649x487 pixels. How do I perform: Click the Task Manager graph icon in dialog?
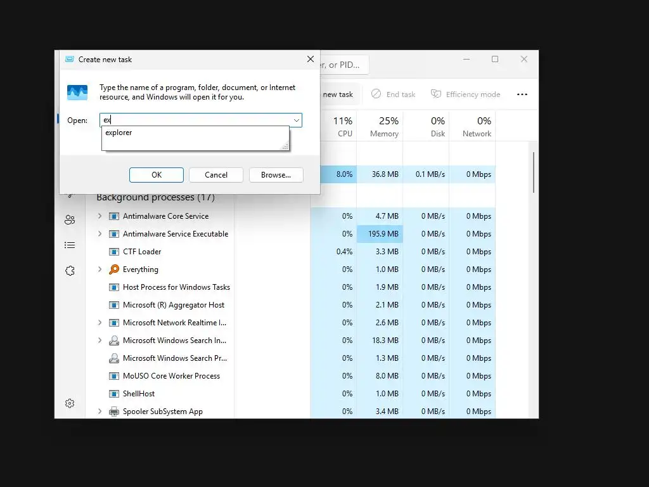[x=77, y=93]
